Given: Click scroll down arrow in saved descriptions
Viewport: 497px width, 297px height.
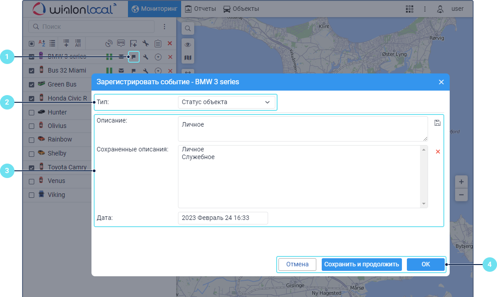Looking at the screenshot, I should point(424,204).
